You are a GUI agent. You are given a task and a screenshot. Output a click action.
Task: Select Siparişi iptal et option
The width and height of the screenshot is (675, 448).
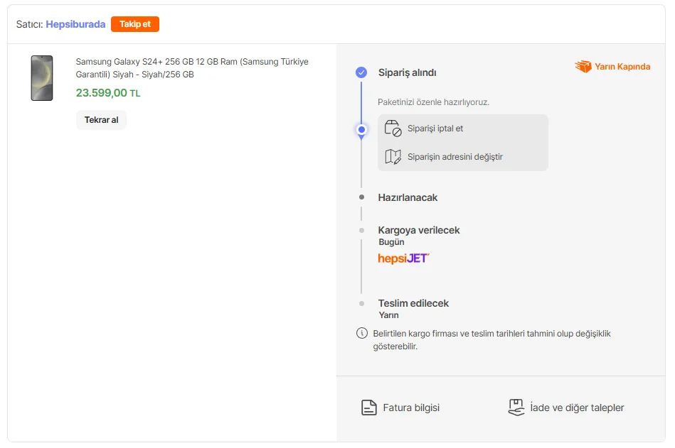435,129
